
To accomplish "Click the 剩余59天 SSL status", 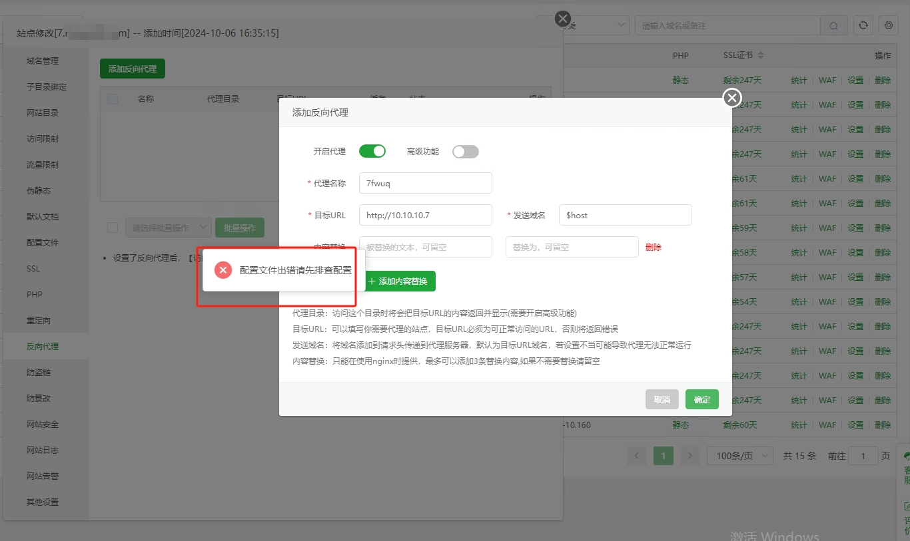I will pos(744,228).
